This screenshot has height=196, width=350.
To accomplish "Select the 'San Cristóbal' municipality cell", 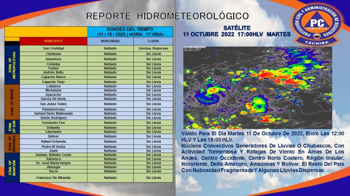I will (53, 48).
